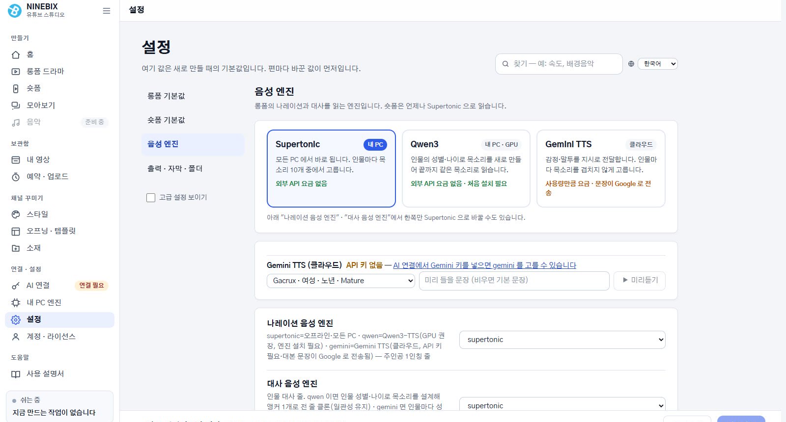Open the Gacrux voice selection dropdown

click(341, 281)
